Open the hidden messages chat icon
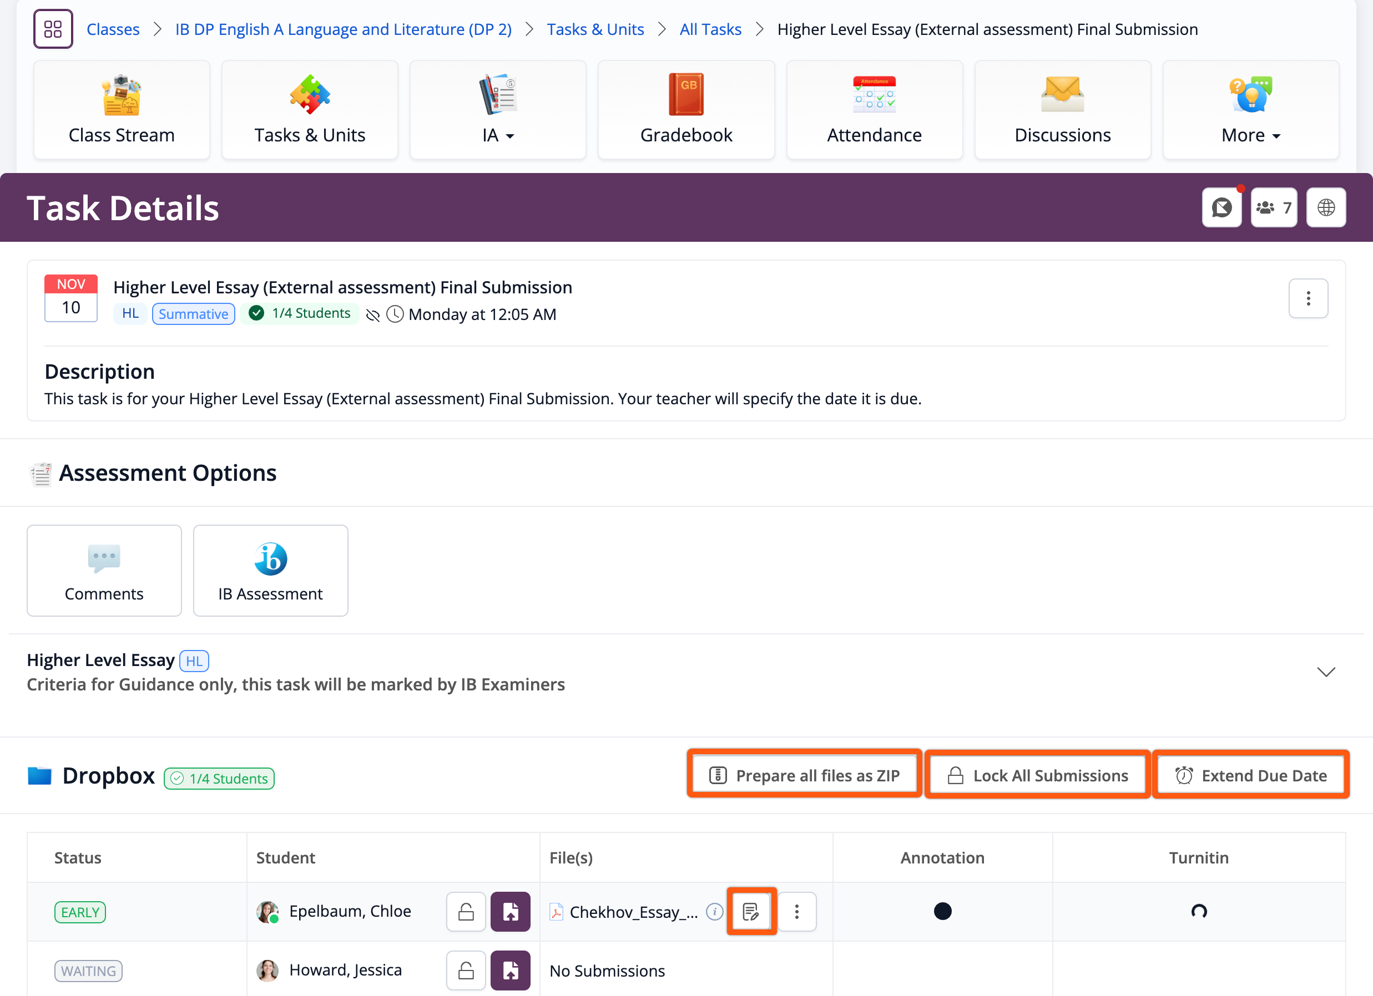 [1221, 207]
